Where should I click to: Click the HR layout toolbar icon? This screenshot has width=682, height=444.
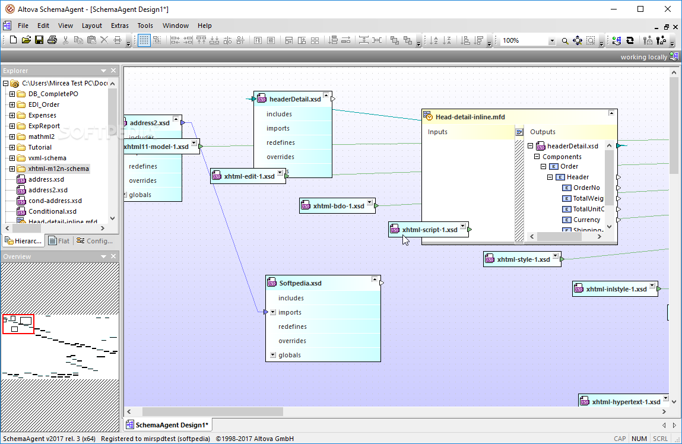coord(271,40)
